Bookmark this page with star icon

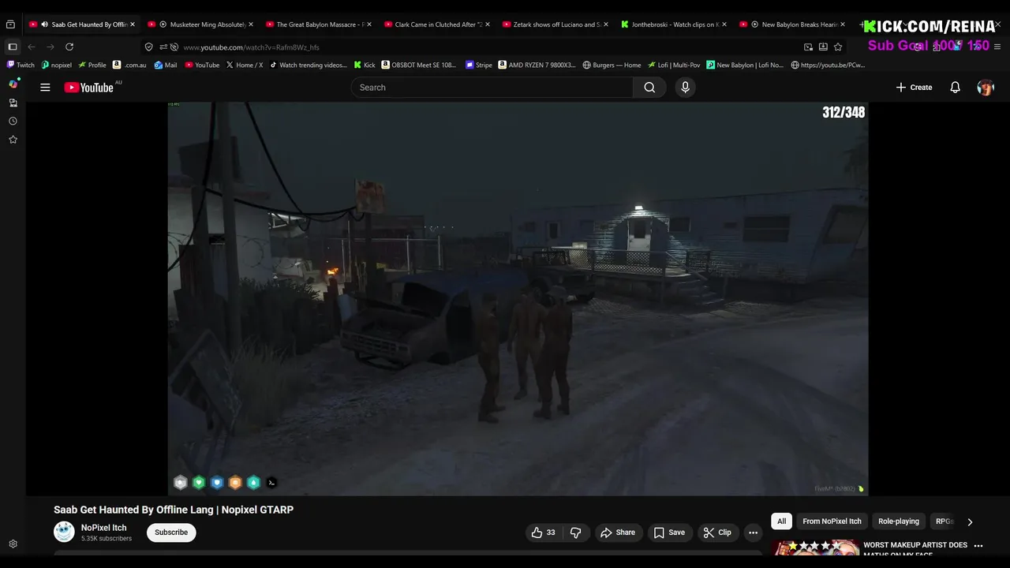[x=838, y=47]
